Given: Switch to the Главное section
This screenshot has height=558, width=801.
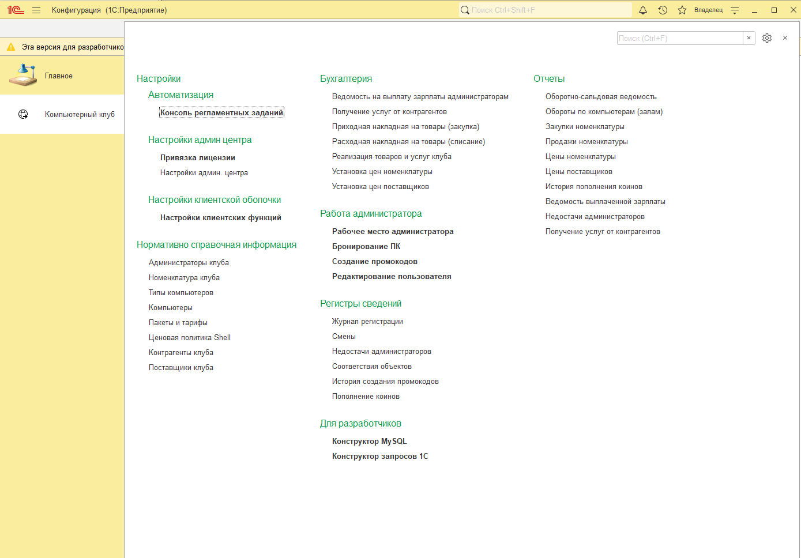Looking at the screenshot, I should [x=59, y=76].
